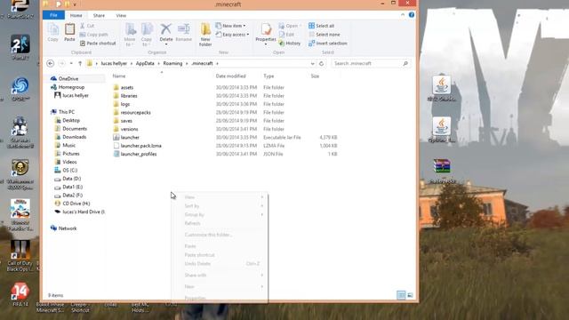The height and width of the screenshot is (320, 569).
Task: Select the saves folder
Action: 126,121
